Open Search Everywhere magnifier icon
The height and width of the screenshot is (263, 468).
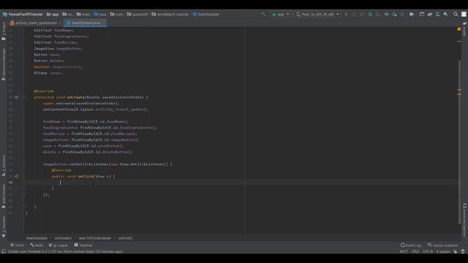[456, 14]
